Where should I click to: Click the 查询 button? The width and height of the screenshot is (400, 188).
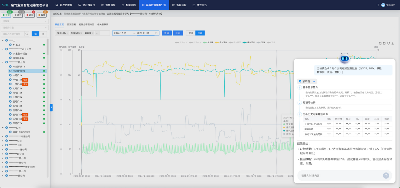click(x=166, y=33)
